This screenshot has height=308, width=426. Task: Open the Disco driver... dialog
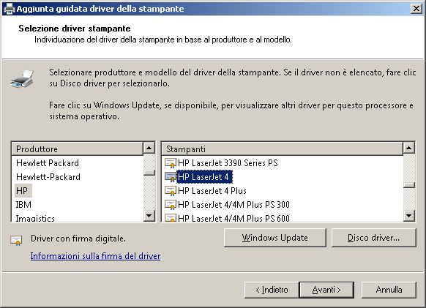click(x=373, y=238)
